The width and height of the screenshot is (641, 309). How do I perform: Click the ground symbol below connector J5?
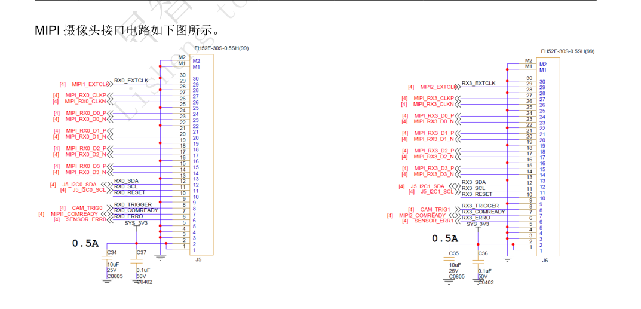[x=160, y=258]
